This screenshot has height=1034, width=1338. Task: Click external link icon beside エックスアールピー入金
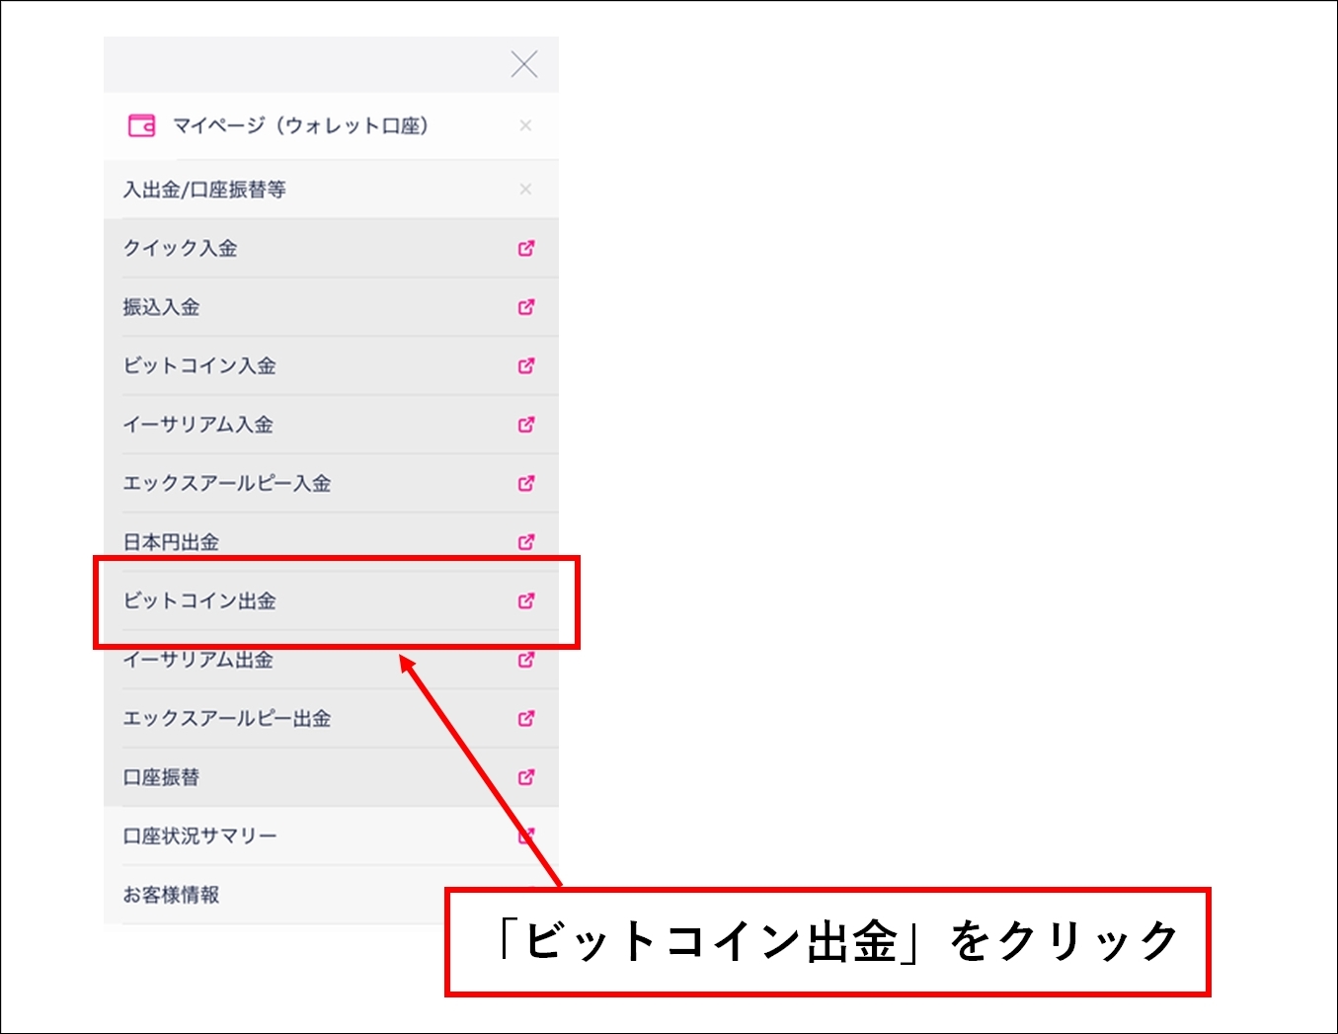[x=526, y=483]
